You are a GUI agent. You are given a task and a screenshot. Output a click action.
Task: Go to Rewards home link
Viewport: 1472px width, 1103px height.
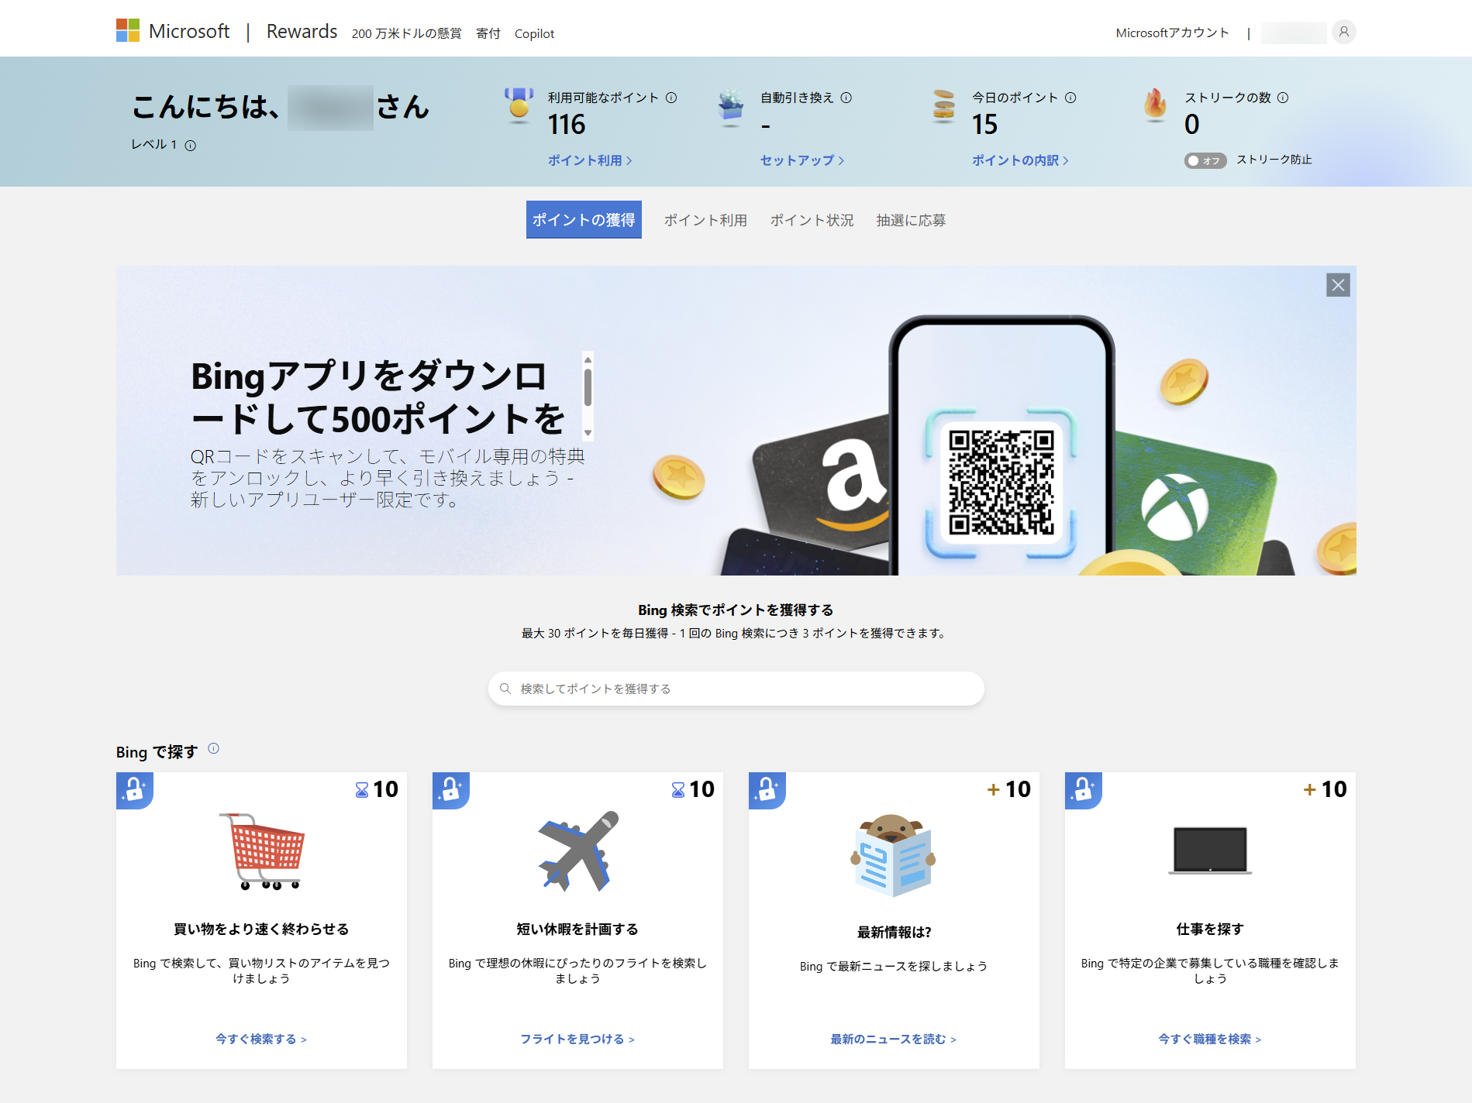point(302,32)
